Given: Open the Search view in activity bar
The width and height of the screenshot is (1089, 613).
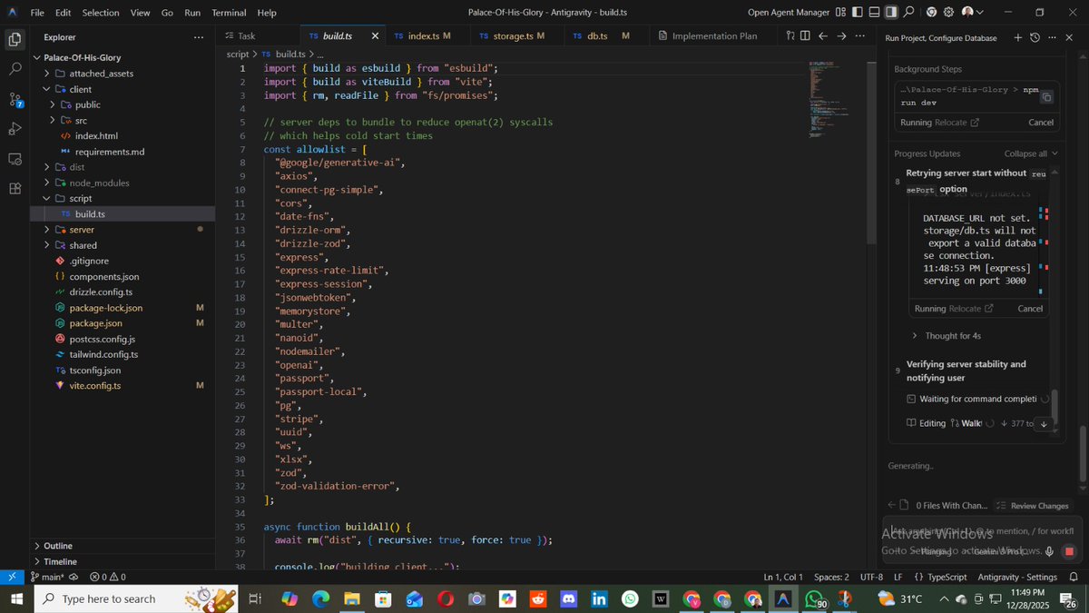Looking at the screenshot, I should (x=15, y=69).
